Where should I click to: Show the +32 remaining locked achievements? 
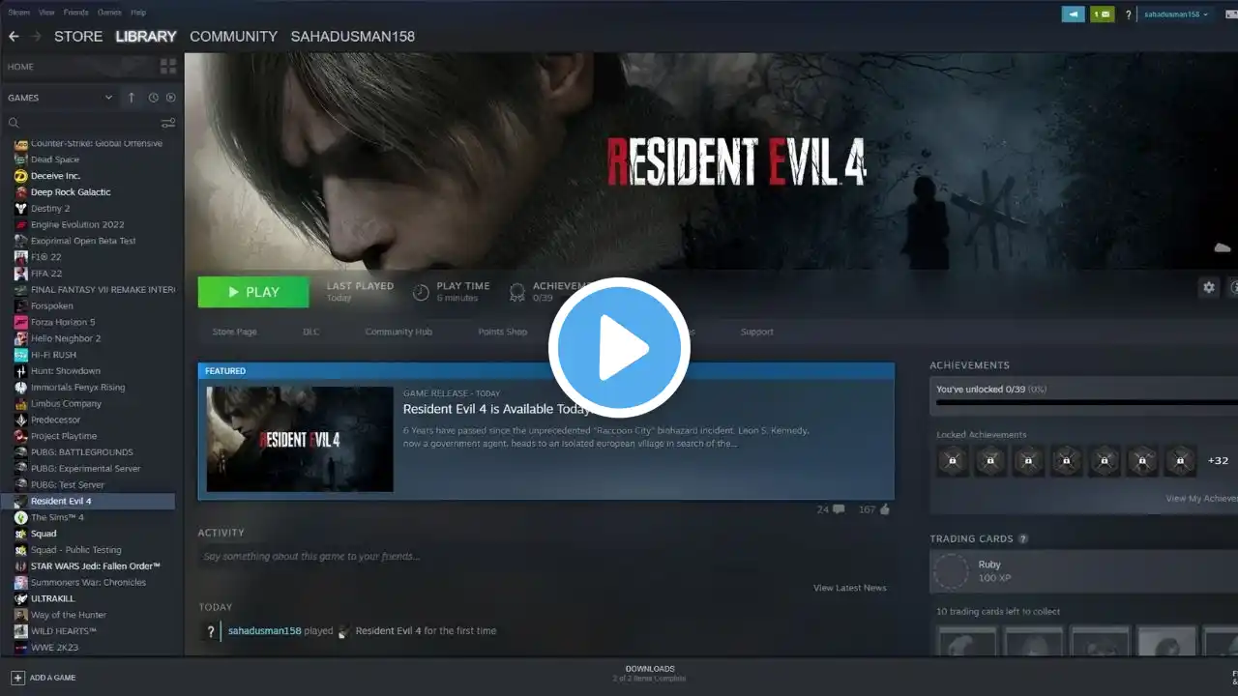tap(1218, 460)
